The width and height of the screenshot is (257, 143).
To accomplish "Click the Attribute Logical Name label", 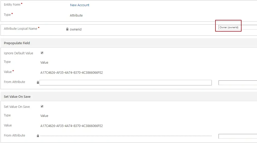I will pos(21,29).
